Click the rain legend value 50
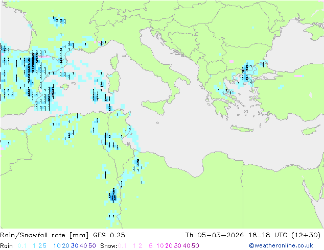 (92, 246)
